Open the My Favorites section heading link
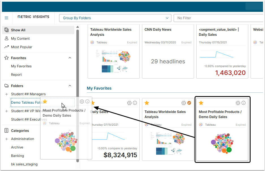Image resolution: width=265 pixels, height=171 pixels. pyautogui.click(x=99, y=88)
